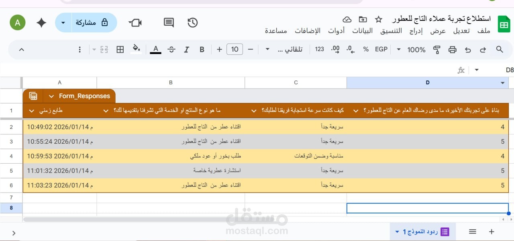Open the Tools menu أدوات
The height and width of the screenshot is (241, 514).
tap(336, 31)
